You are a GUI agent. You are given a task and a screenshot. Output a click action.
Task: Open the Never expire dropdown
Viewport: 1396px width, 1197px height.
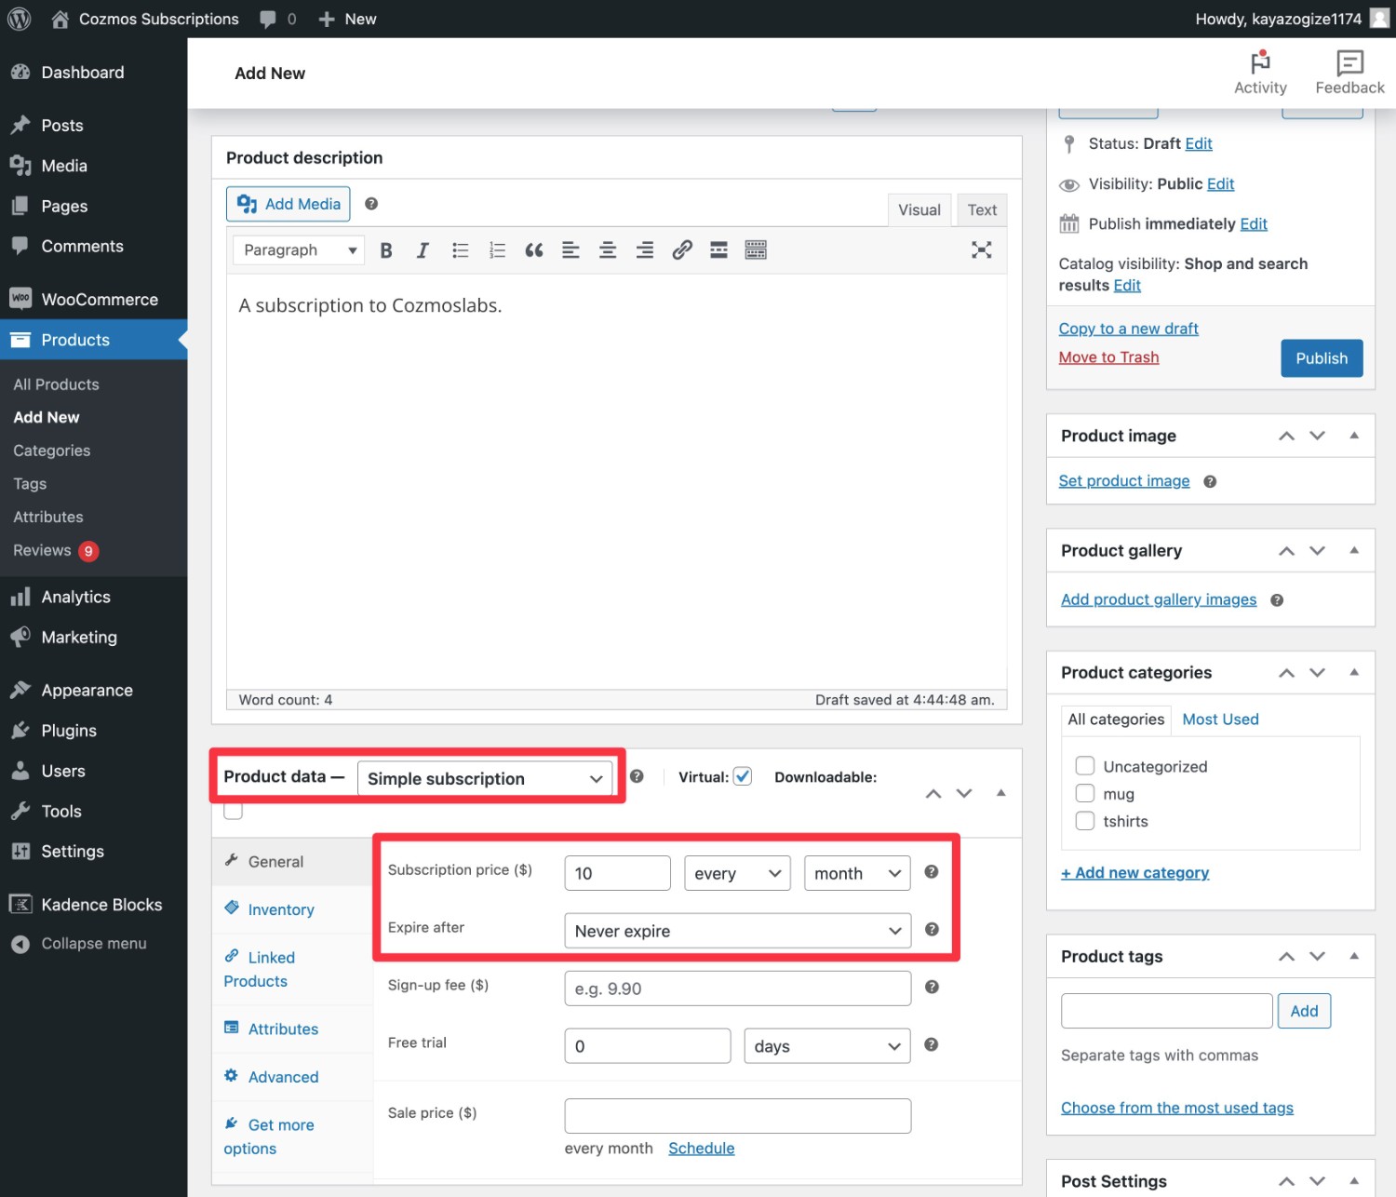(737, 931)
